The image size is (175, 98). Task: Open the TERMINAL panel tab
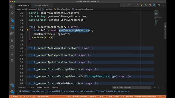55,87
